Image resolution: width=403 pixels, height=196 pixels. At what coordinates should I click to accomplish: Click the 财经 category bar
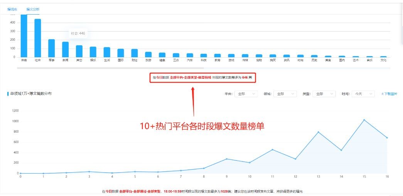pos(134,53)
